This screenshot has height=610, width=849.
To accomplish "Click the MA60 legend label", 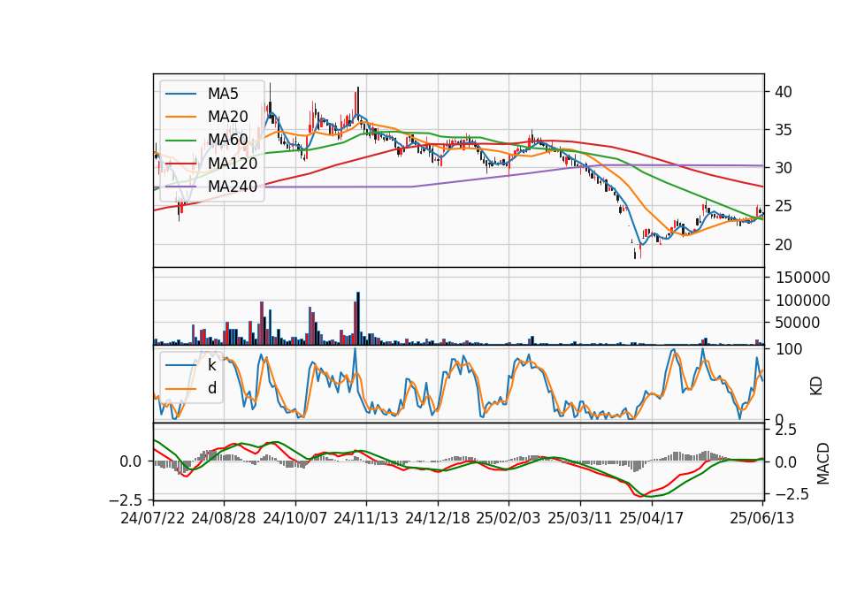I will [228, 141].
